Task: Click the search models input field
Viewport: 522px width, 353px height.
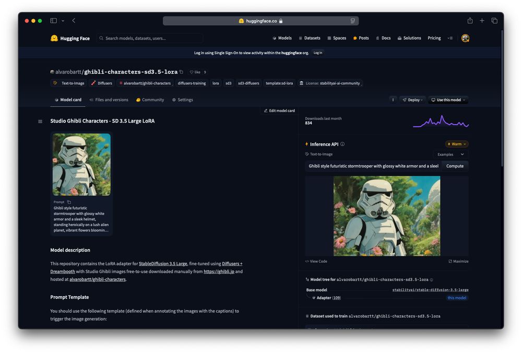Action: point(150,38)
